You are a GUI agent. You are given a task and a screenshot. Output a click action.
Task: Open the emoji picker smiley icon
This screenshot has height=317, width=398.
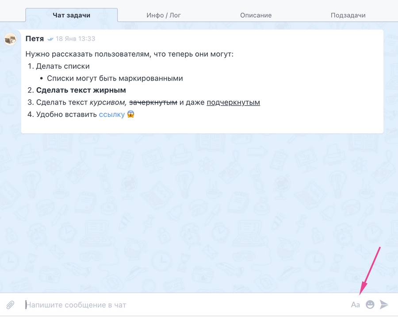tap(370, 305)
